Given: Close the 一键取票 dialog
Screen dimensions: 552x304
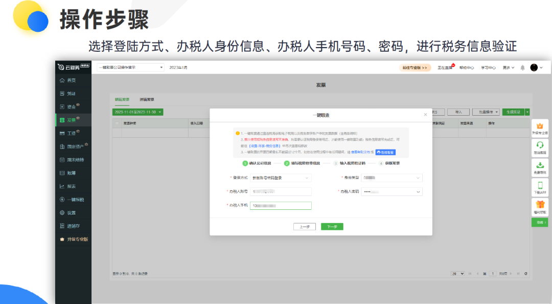Looking at the screenshot, I should click(425, 115).
